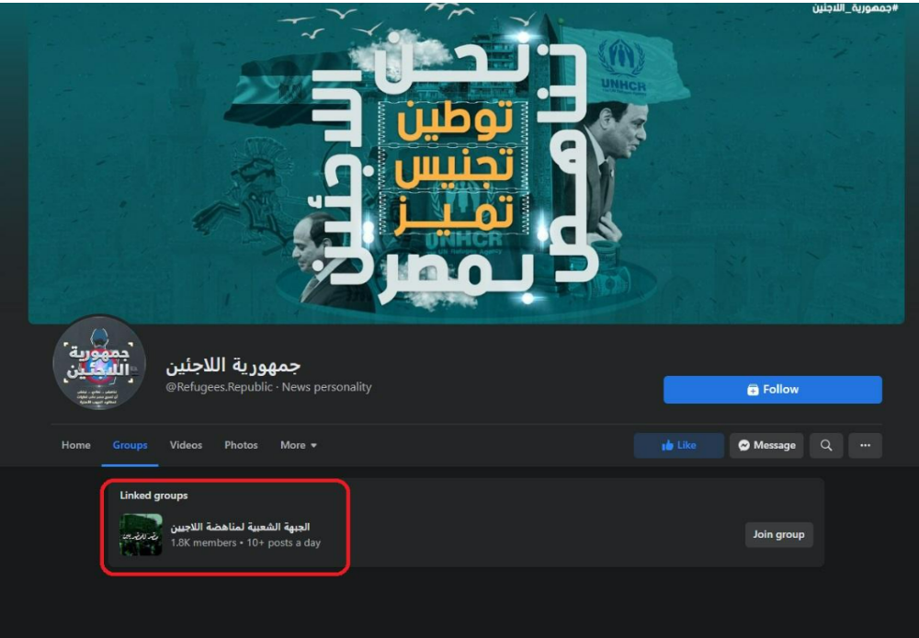
Task: Click the page title next to avatar
Action: point(233,366)
